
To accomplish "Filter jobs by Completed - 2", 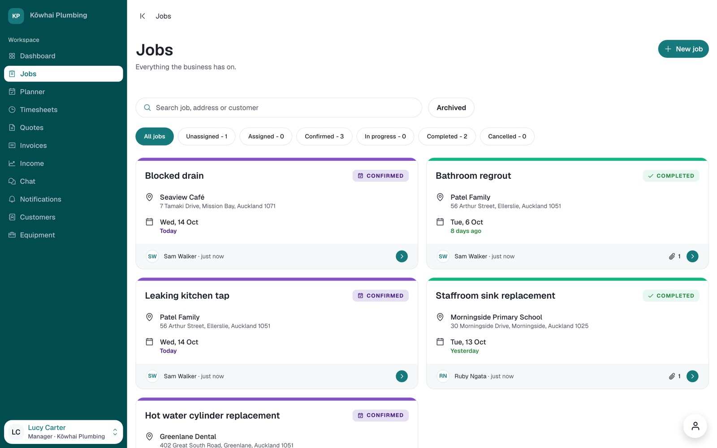I will pos(447,137).
